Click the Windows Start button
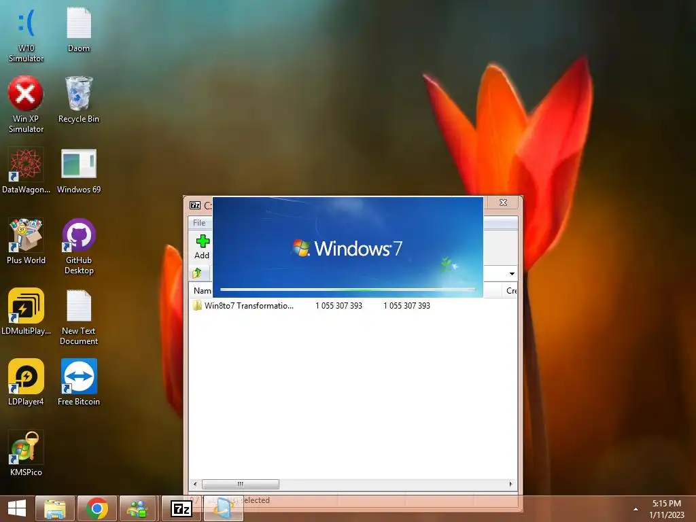Screen dimensions: 696x522 (x=17, y=508)
